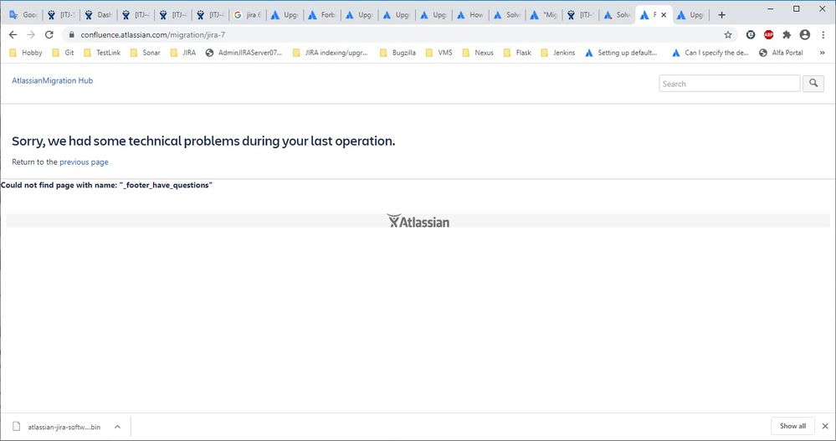This screenshot has width=836, height=441.
Task: Click the padlock site info icon
Action: [x=71, y=34]
